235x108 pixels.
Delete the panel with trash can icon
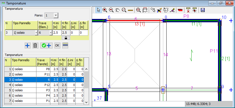click(x=35, y=45)
